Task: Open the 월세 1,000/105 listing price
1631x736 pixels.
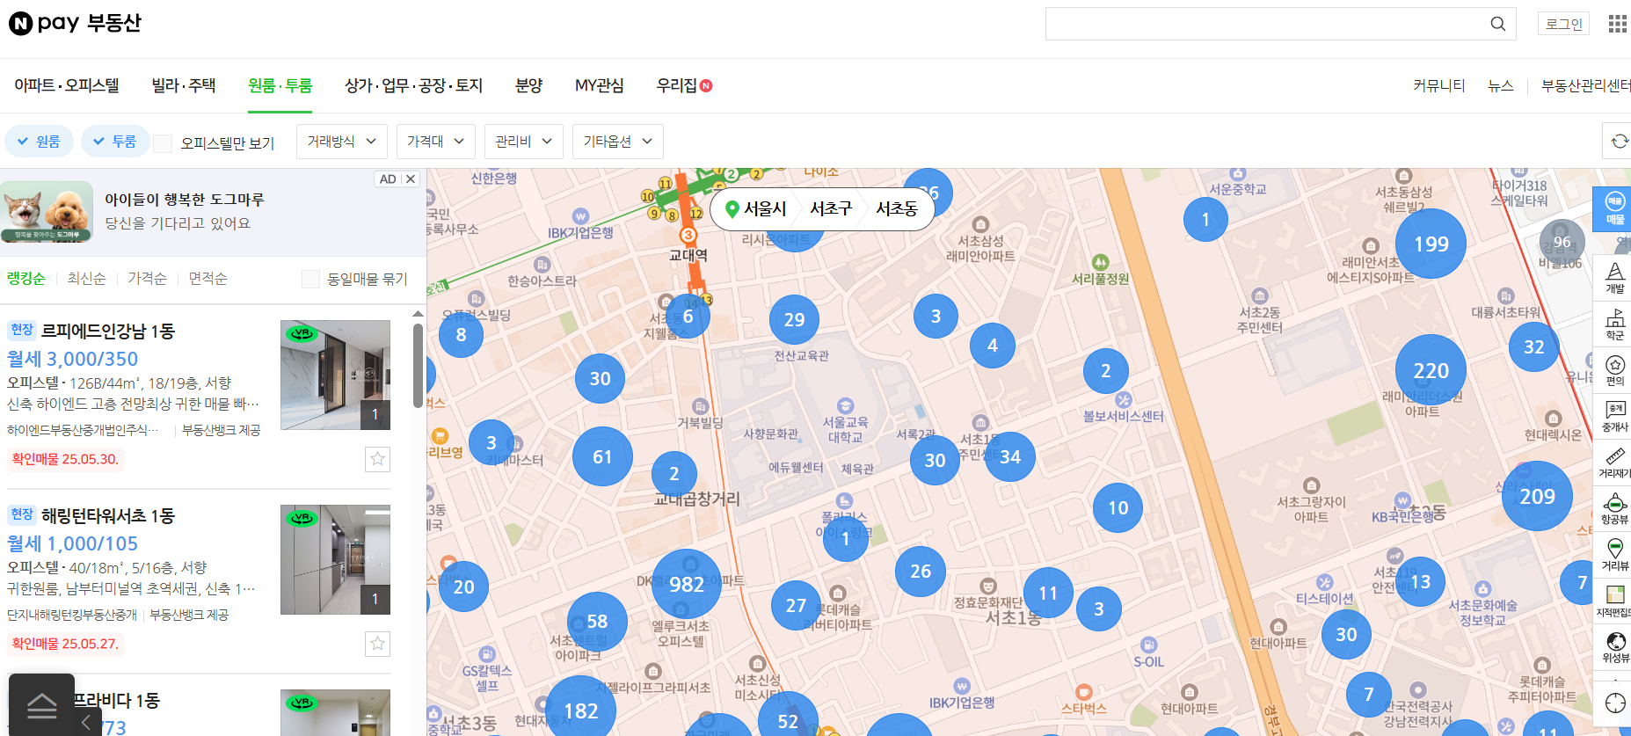Action: click(72, 543)
